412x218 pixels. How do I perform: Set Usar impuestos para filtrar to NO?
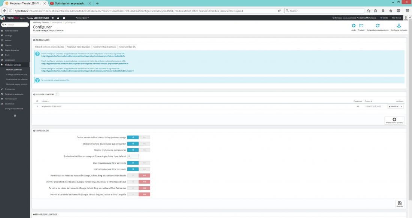coord(144,163)
